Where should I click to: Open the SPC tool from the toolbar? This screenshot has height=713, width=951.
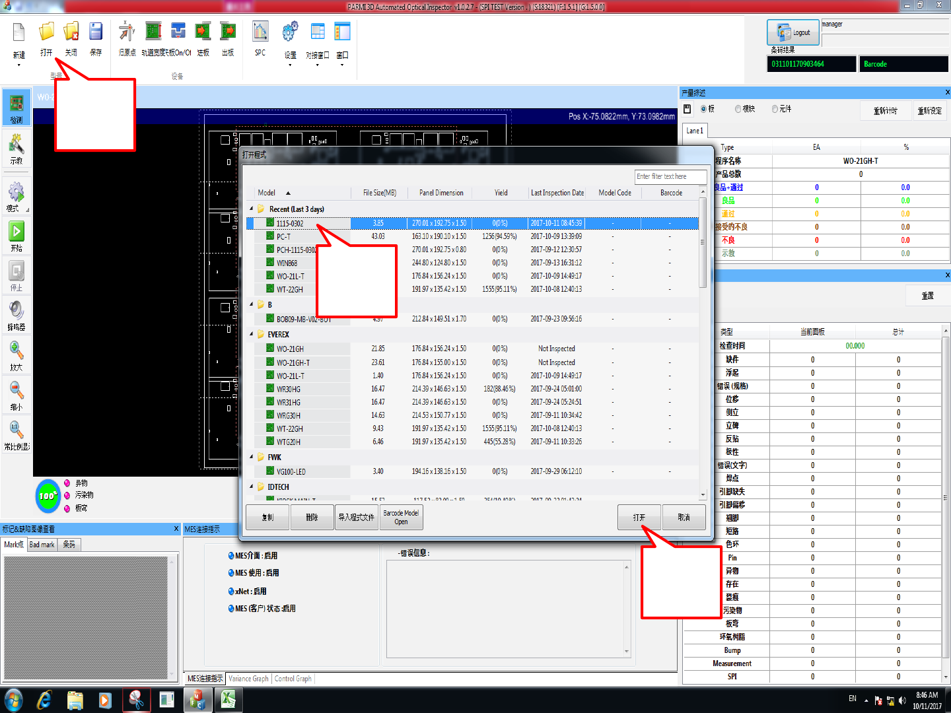pos(260,33)
